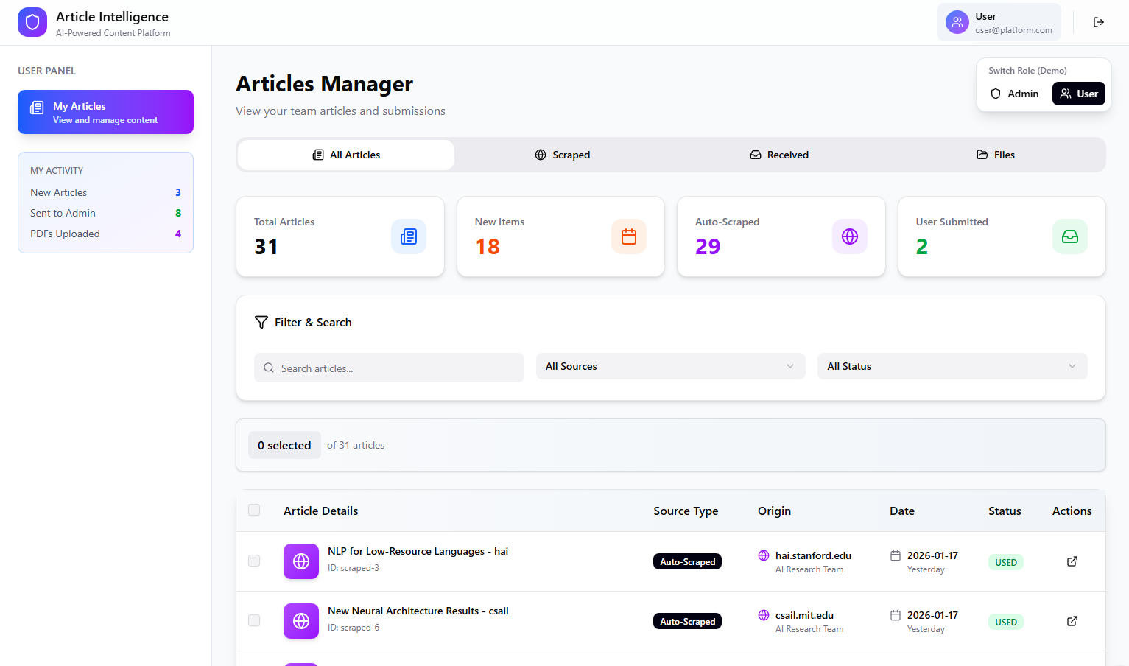Viewport: 1129px width, 666px height.
Task: Click the Article Intelligence shield logo
Action: point(32,22)
